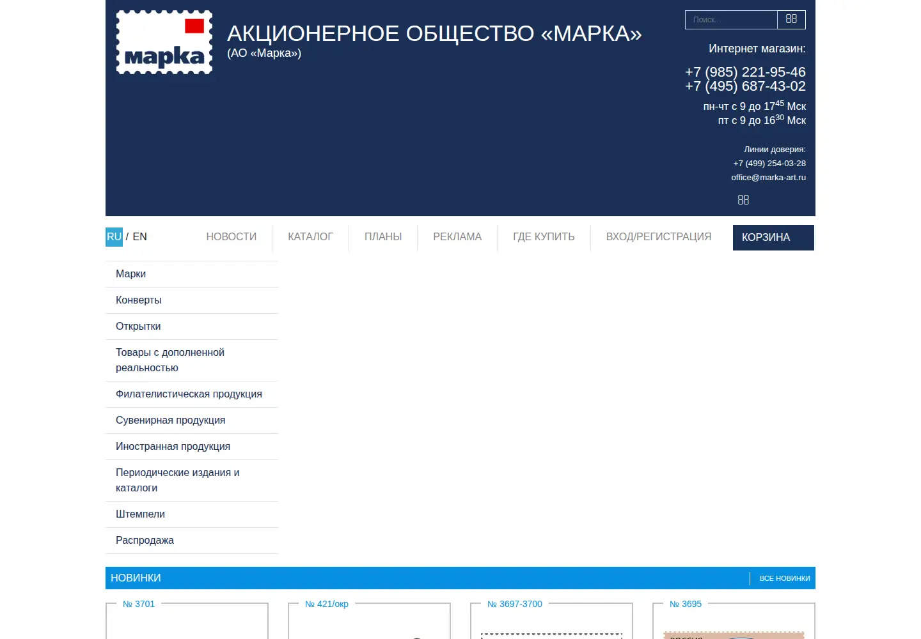This screenshot has height=639, width=921.
Task: Open new item № 3695
Action: (x=686, y=604)
